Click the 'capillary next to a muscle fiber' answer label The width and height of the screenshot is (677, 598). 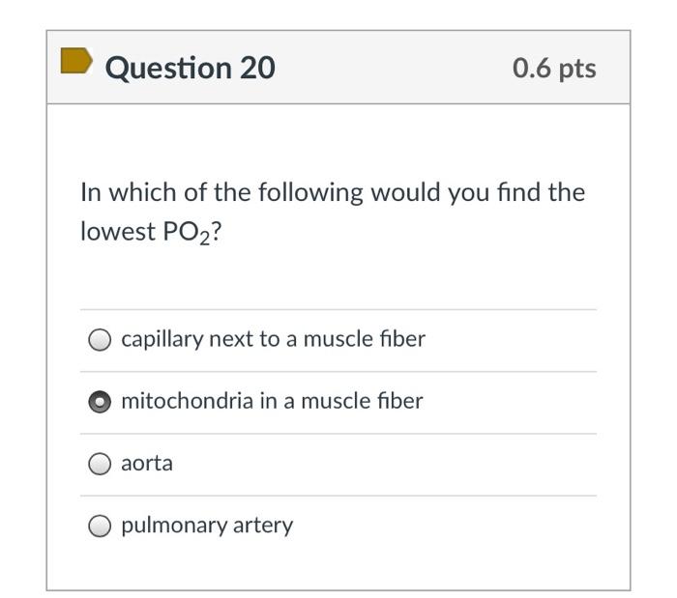273,339
